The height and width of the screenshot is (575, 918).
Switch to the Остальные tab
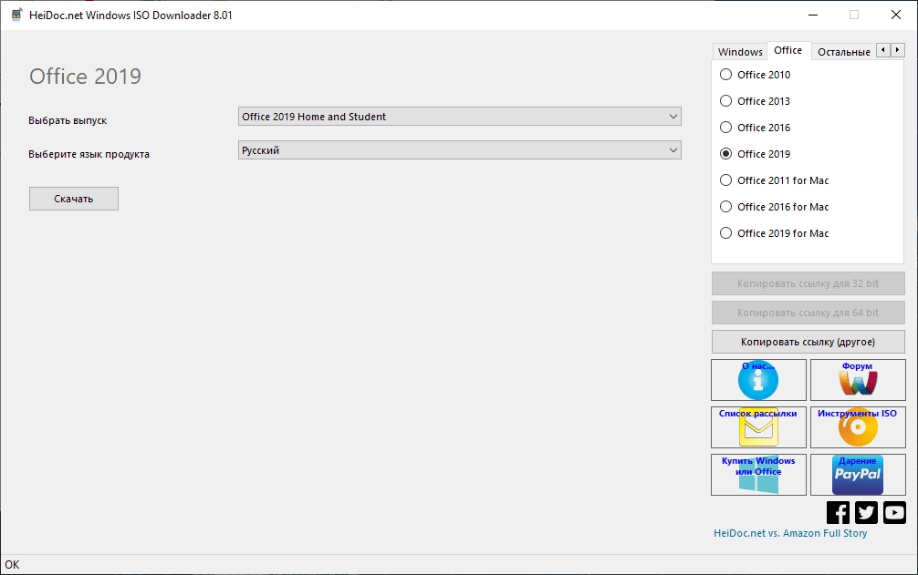pos(844,51)
